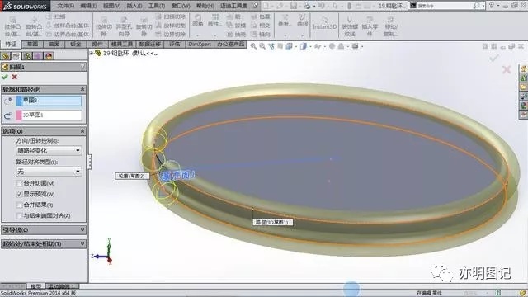528x297 pixels.
Task: Click the 旋转凸台/基体 revolve boss tool
Action: [x=34, y=26]
